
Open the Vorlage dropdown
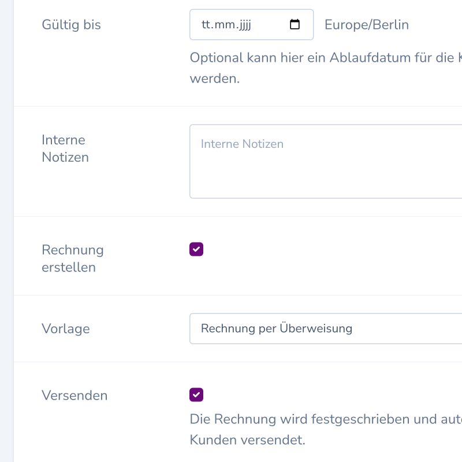click(x=326, y=329)
